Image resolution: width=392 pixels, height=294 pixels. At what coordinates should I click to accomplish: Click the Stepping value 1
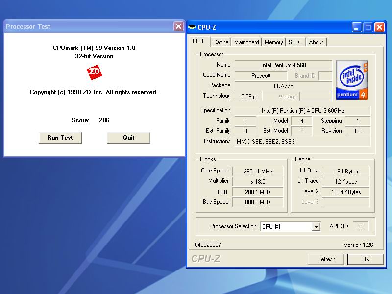tap(358, 121)
